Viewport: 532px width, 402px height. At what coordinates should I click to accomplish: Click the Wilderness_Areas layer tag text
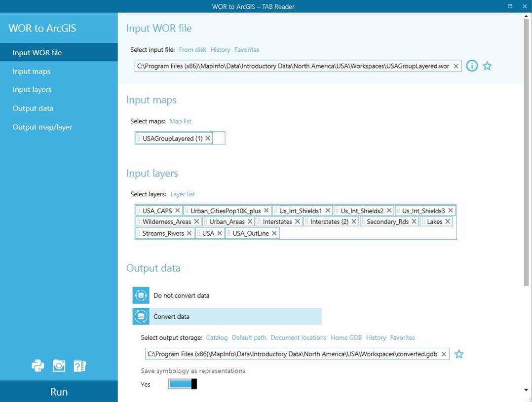(167, 221)
